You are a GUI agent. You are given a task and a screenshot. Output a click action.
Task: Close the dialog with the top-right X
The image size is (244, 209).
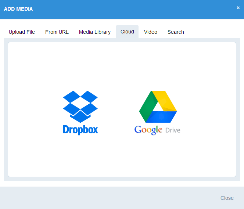pyautogui.click(x=238, y=8)
